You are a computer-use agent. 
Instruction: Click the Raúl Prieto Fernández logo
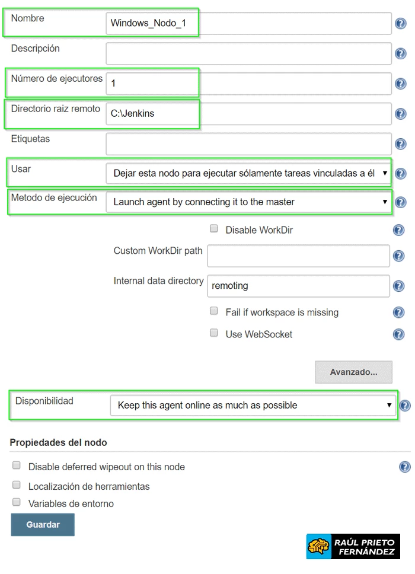tap(353, 546)
